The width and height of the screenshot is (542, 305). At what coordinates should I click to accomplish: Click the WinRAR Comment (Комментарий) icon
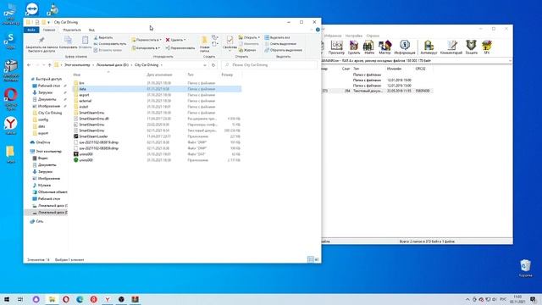(451, 47)
